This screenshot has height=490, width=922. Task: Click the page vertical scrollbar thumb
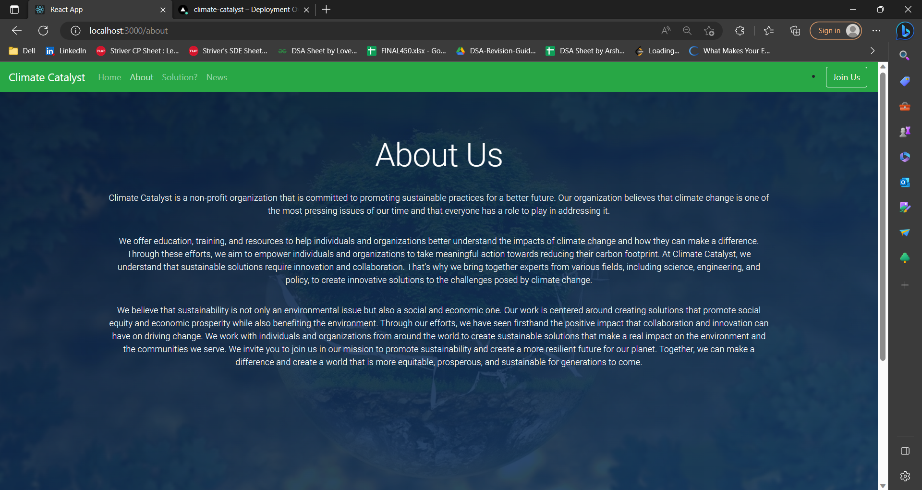[883, 216]
